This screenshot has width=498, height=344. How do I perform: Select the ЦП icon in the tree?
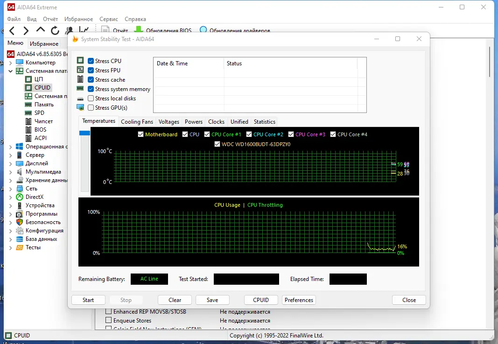[x=28, y=79]
